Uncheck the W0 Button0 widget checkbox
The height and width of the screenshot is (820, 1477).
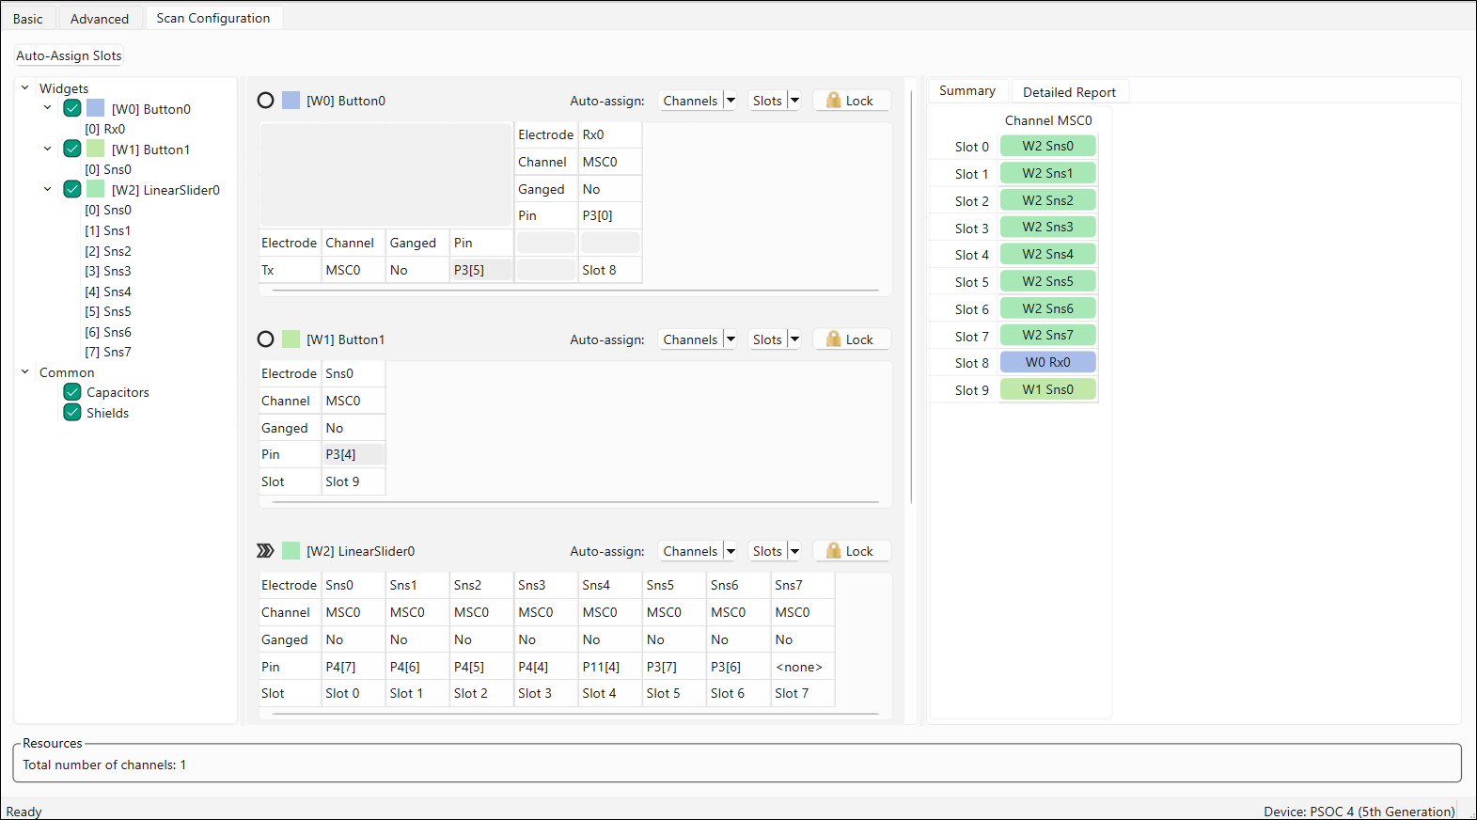pyautogui.click(x=72, y=108)
